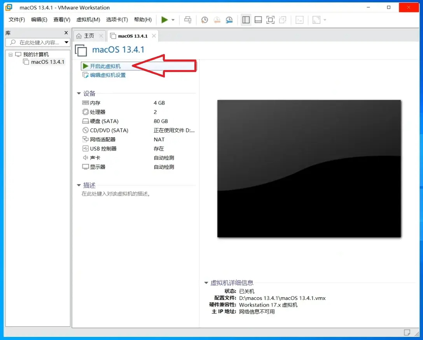Click the network icon beside 网络适配器

86,139
